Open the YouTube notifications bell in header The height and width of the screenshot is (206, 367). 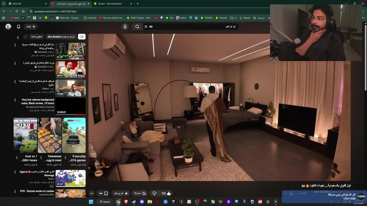19,27
